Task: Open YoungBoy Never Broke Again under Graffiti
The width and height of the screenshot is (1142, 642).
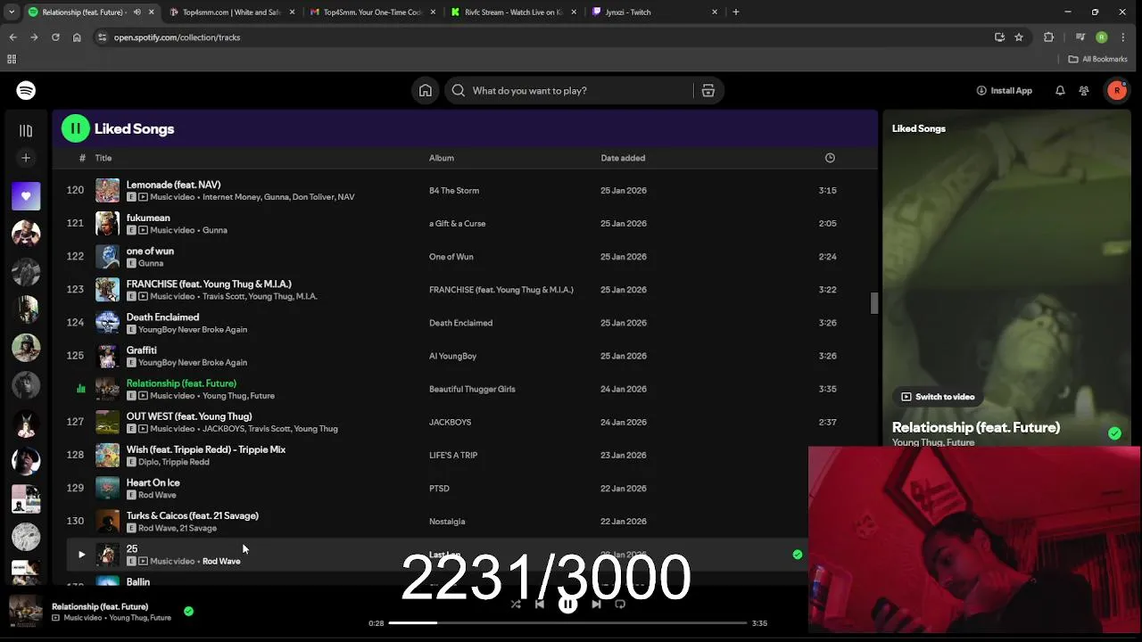Action: tap(193, 362)
